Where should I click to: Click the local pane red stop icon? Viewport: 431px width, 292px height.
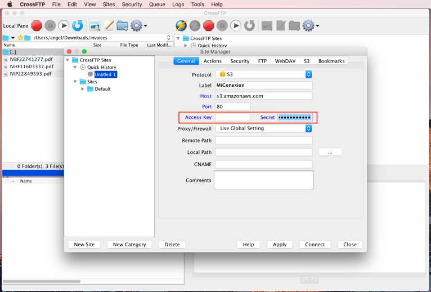37,25
